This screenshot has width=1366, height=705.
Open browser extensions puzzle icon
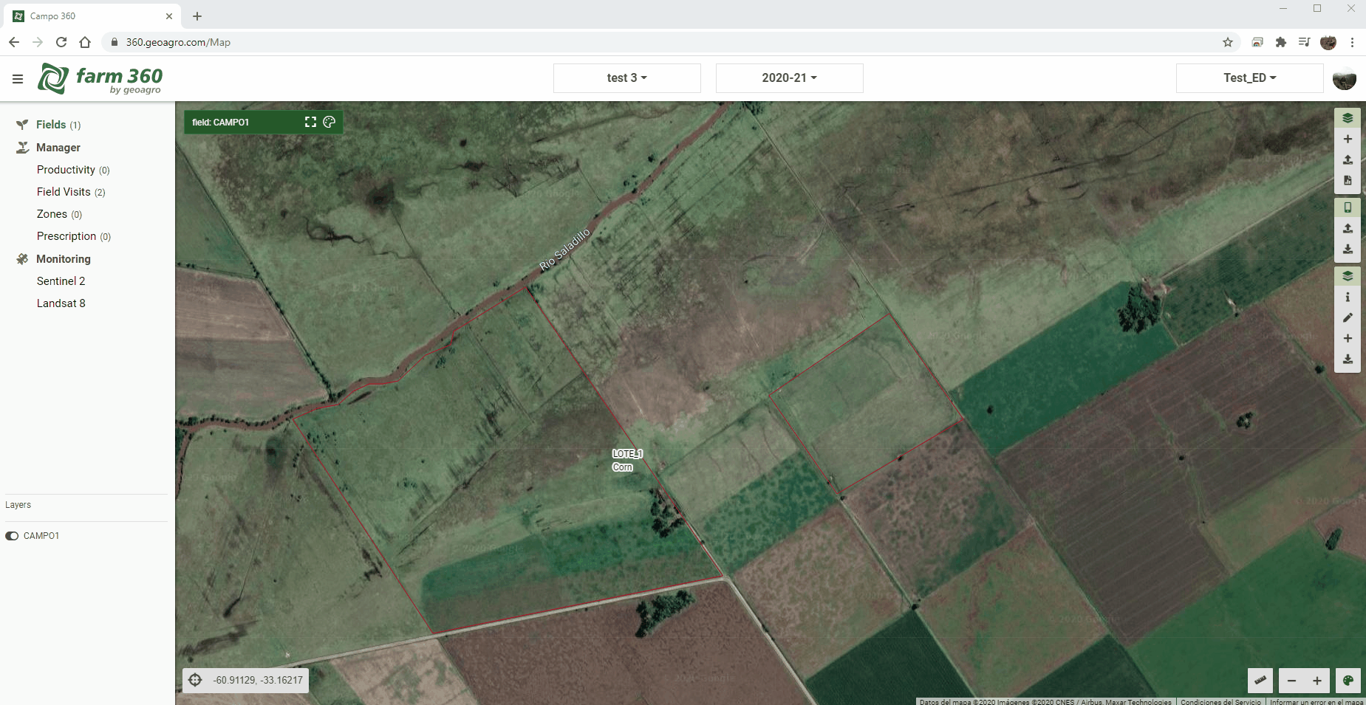point(1281,42)
